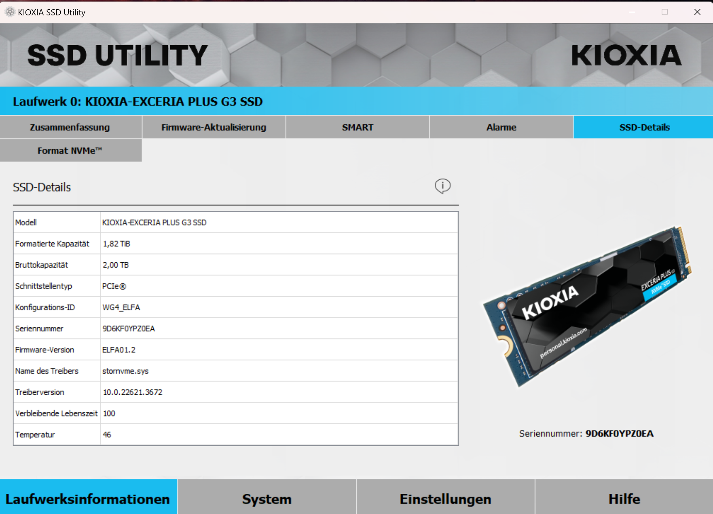
Task: Click the KIOXIA logo in the banner
Action: (626, 55)
